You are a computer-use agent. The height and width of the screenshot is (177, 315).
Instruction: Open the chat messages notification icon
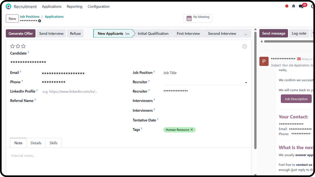coord(301,6)
